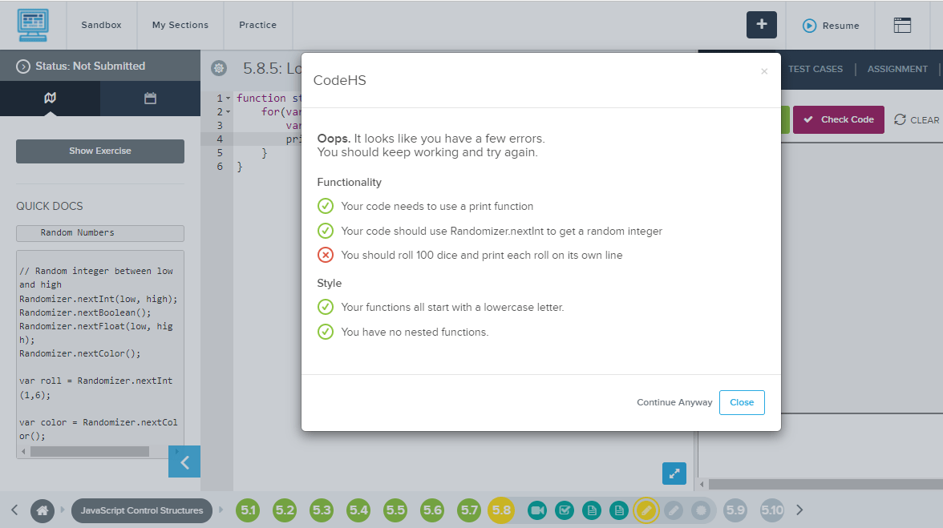Go to lesson 5.2

pos(285,510)
